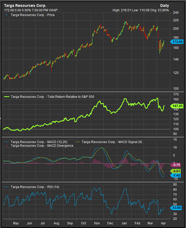Click the Daily interval label
186x228 pixels.
coord(164,6)
